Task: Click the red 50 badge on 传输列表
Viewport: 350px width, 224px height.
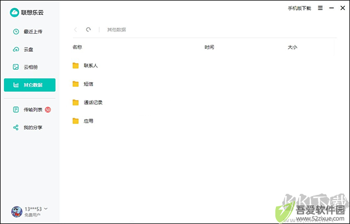Action: [48, 109]
